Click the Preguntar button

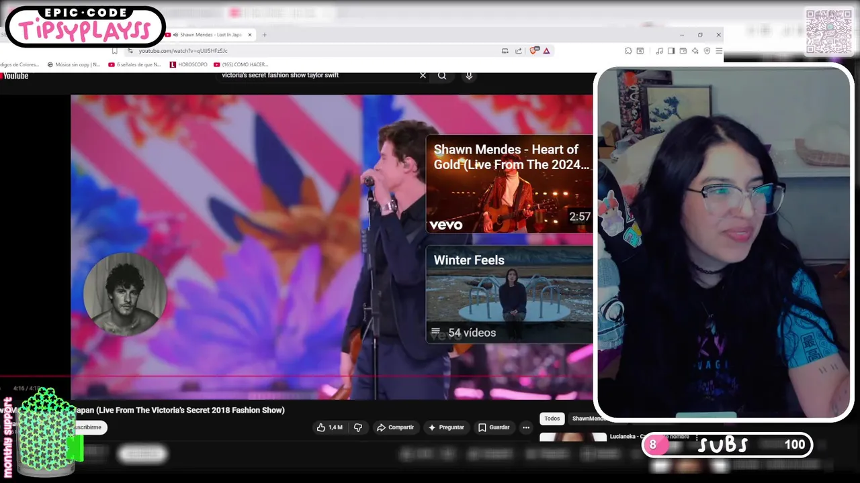click(x=446, y=427)
